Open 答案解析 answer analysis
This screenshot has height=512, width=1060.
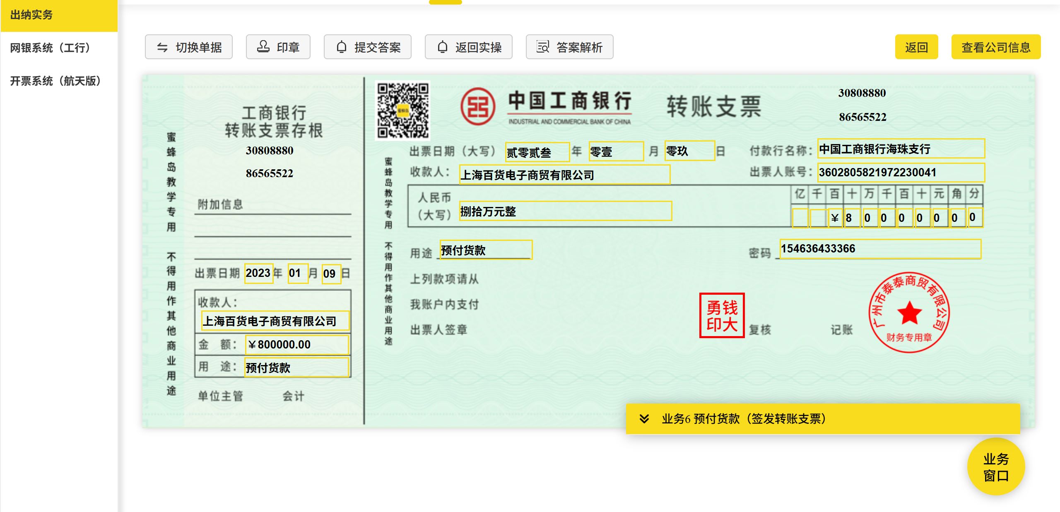570,47
